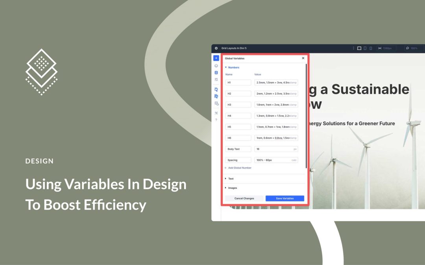
Task: Open the page settings gear icon
Action: (x=216, y=48)
